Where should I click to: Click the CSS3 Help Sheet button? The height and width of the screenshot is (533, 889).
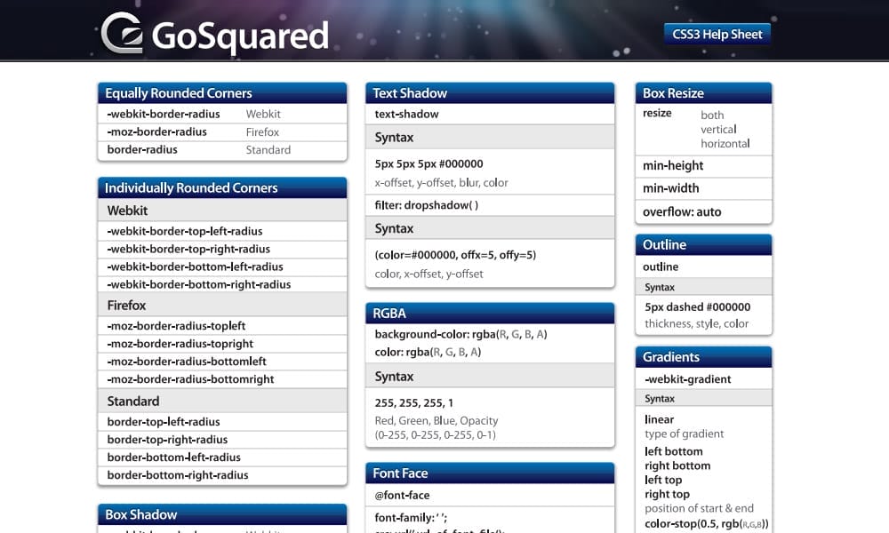click(x=717, y=33)
